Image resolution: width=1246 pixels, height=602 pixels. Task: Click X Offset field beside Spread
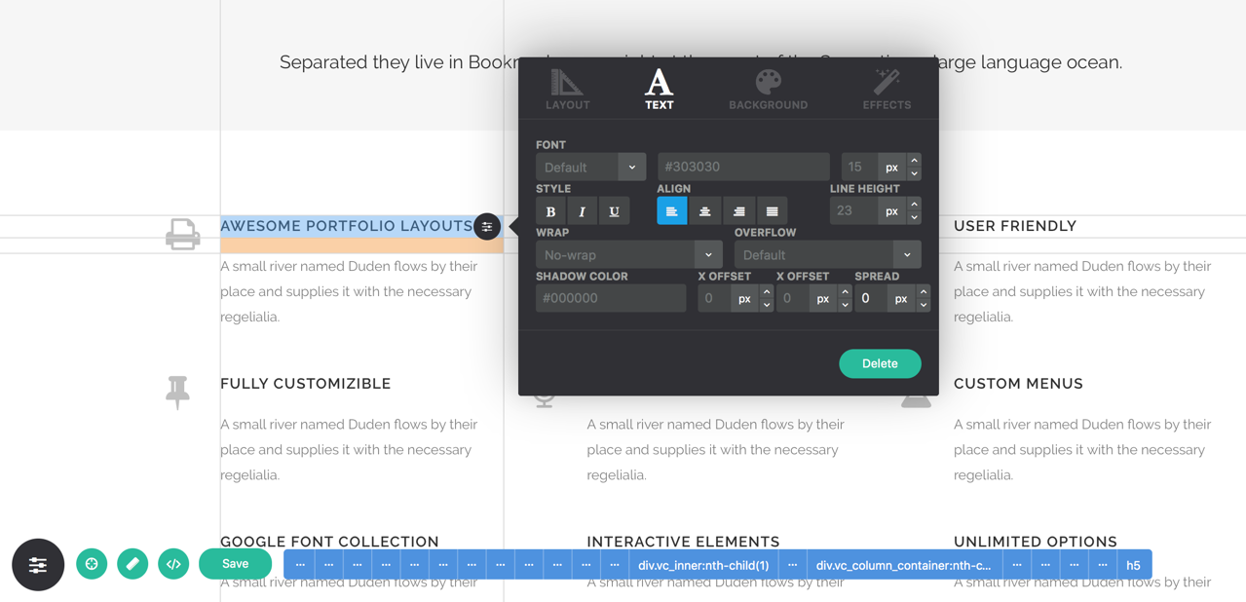coord(793,298)
